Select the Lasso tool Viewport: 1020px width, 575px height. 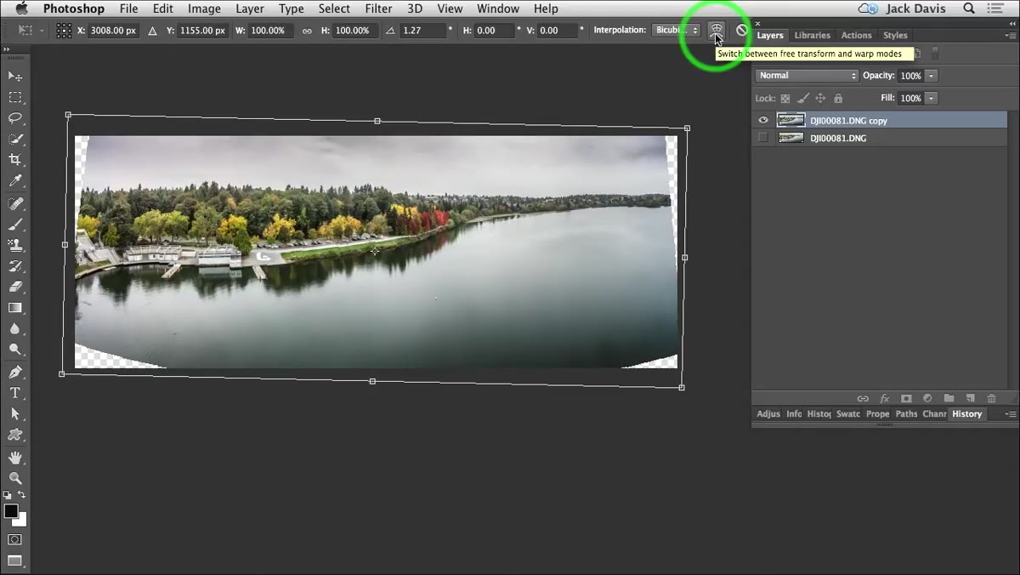click(x=15, y=118)
